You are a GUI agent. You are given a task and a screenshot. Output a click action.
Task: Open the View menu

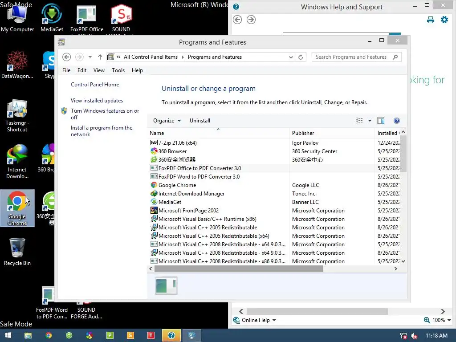pos(99,70)
